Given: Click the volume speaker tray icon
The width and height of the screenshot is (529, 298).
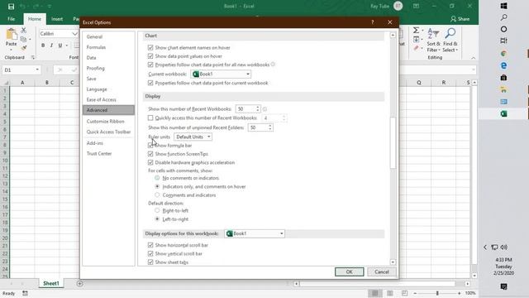Looking at the screenshot, I should coord(503,248).
